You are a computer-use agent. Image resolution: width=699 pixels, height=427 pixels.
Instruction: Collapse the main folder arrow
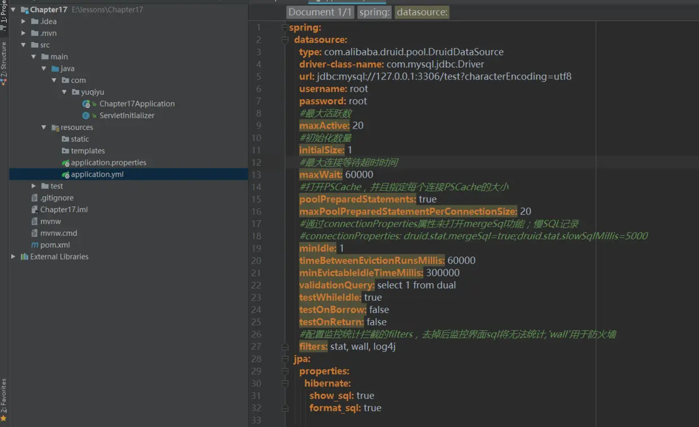pos(33,56)
